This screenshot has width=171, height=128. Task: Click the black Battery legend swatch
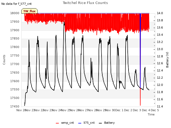pyautogui.click(x=100, y=123)
